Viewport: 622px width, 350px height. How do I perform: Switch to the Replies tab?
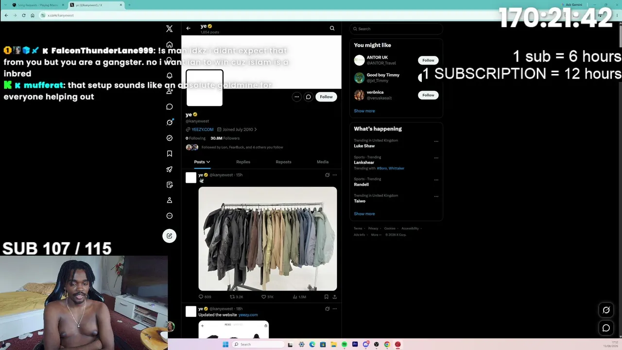[243, 162]
